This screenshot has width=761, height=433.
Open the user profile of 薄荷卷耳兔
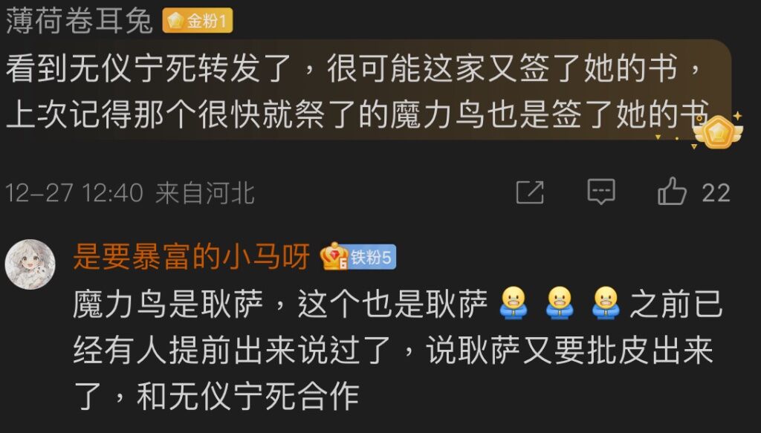tap(79, 22)
